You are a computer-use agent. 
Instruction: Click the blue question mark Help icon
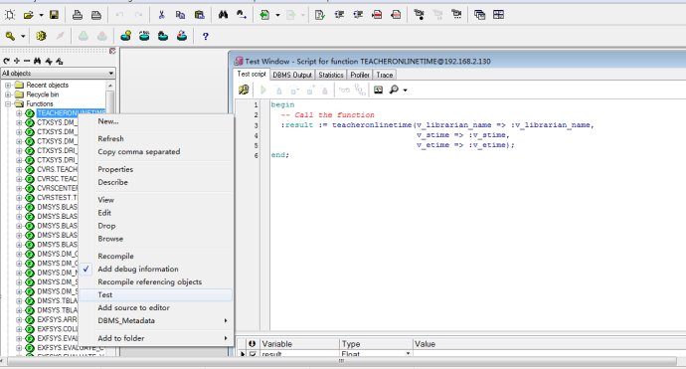click(x=205, y=37)
